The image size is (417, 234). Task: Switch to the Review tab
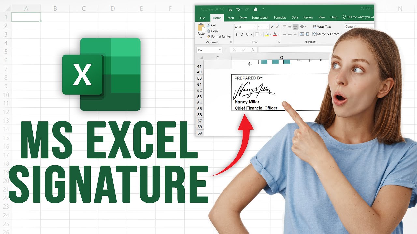308,18
